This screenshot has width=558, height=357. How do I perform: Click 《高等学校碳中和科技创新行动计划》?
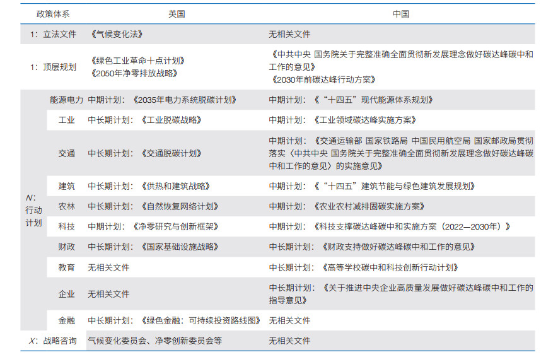click(x=390, y=267)
